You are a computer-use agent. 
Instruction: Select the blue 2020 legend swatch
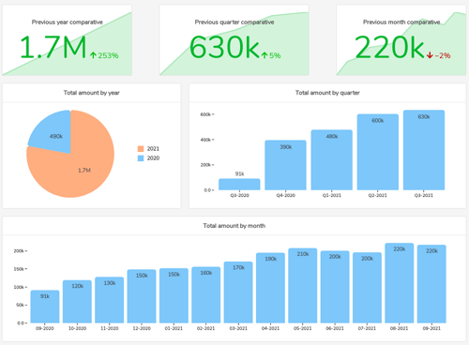[141, 158]
